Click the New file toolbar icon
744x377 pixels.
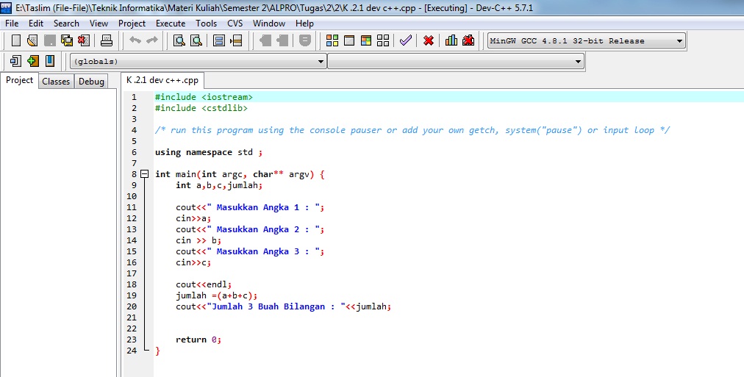[x=15, y=40]
